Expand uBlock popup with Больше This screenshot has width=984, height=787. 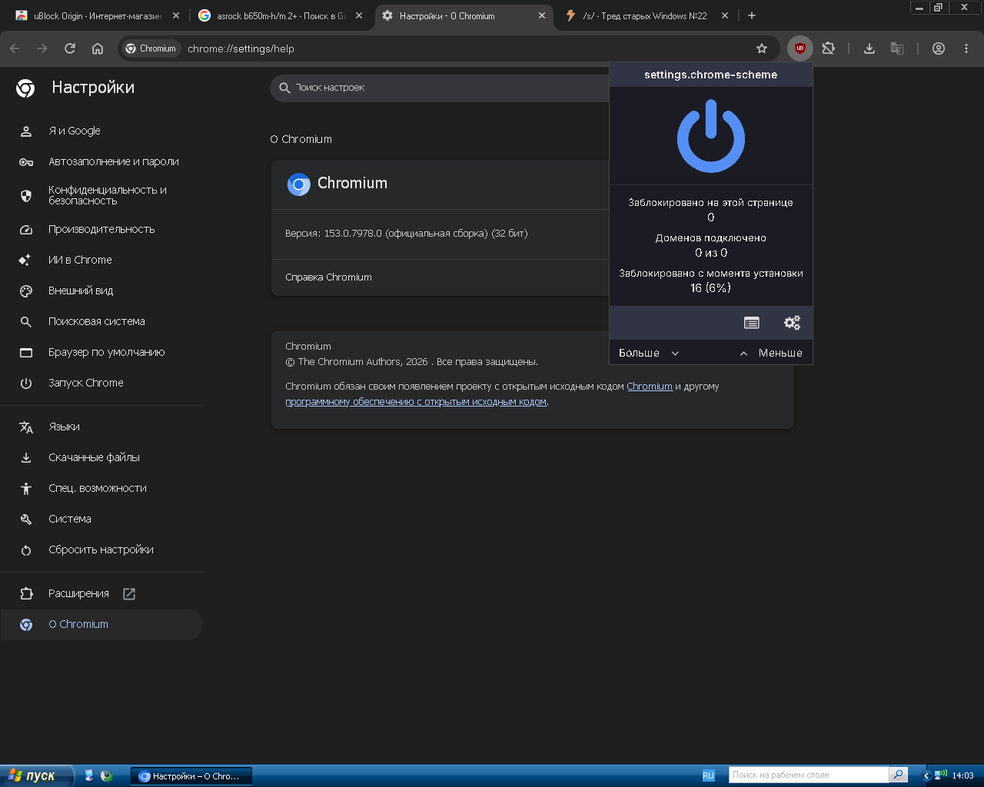649,353
